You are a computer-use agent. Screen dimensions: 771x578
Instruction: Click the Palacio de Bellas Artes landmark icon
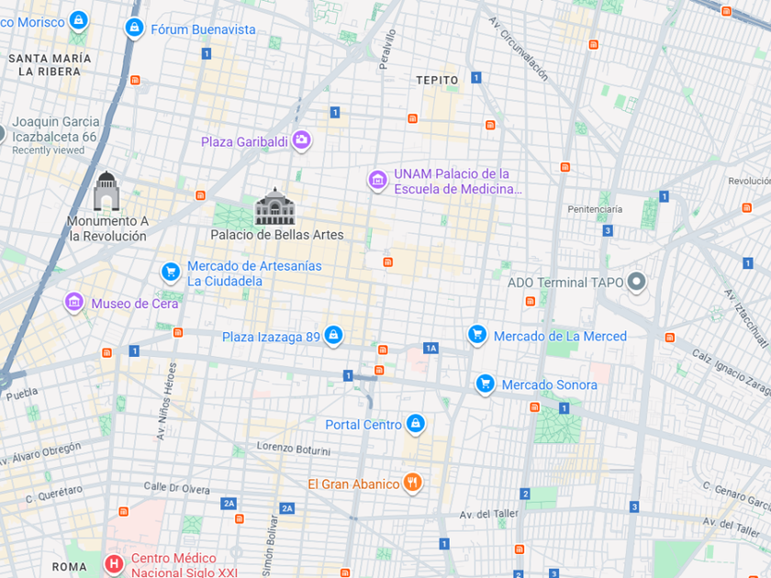[274, 207]
